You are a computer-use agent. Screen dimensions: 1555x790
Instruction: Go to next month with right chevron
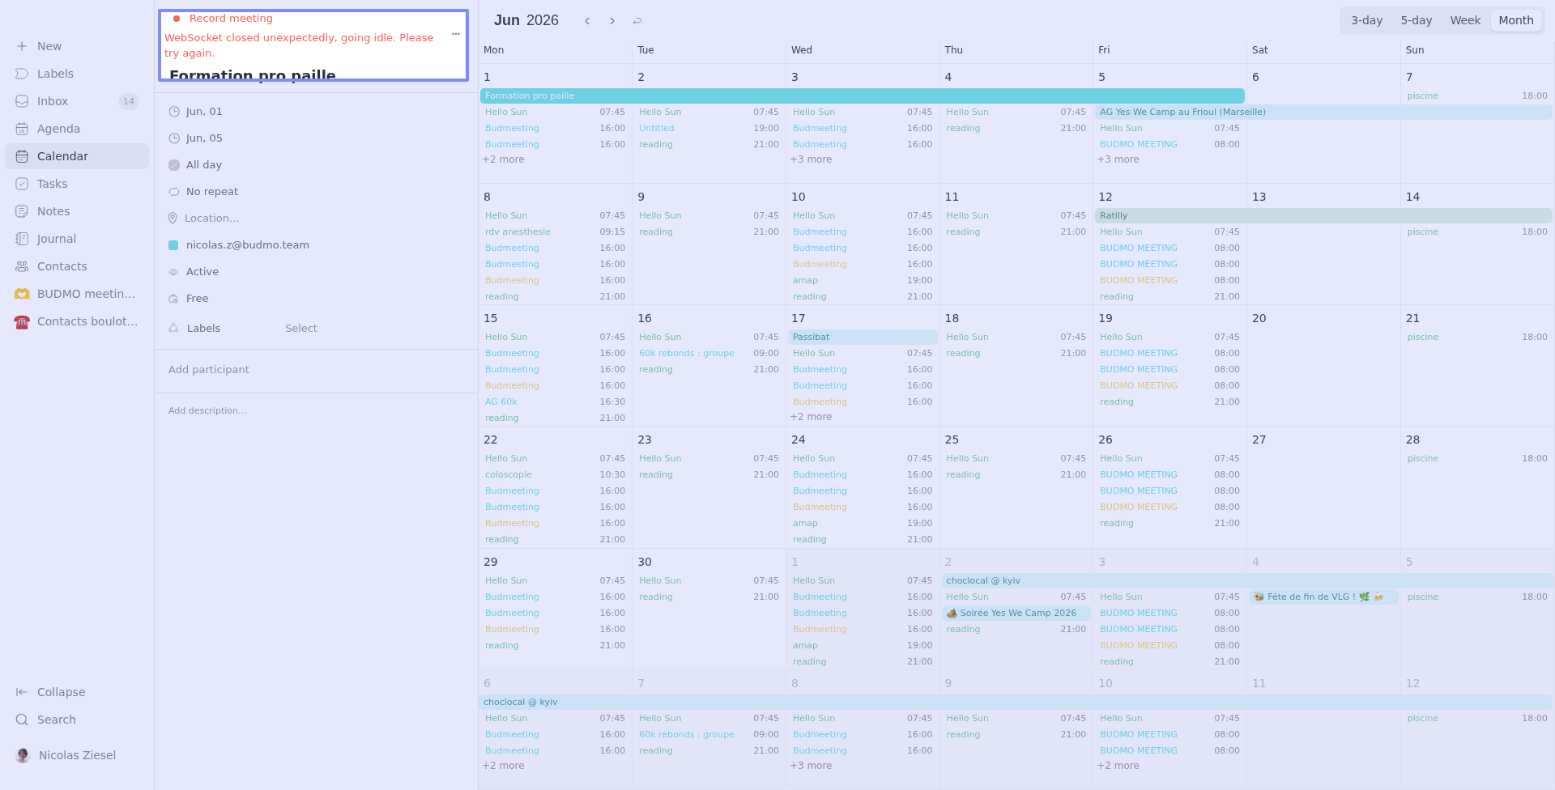[x=612, y=21]
